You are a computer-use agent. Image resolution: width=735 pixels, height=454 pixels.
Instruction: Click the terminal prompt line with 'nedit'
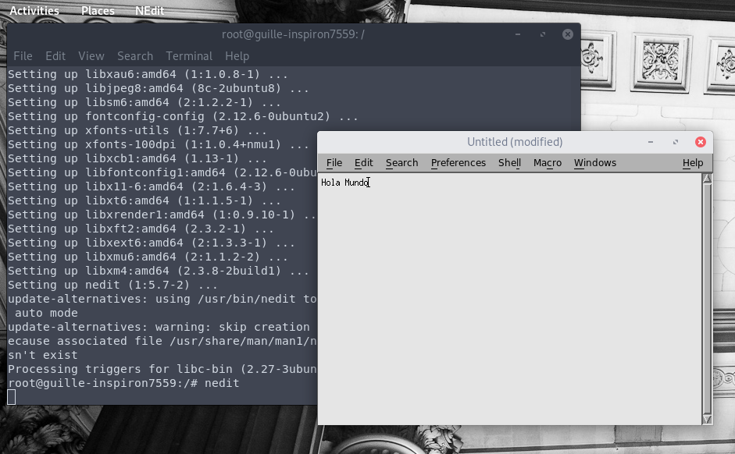point(123,383)
